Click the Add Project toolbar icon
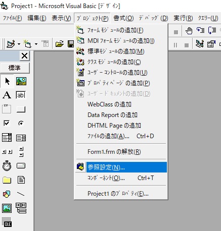This screenshot has height=231, width=221. tap(11, 44)
